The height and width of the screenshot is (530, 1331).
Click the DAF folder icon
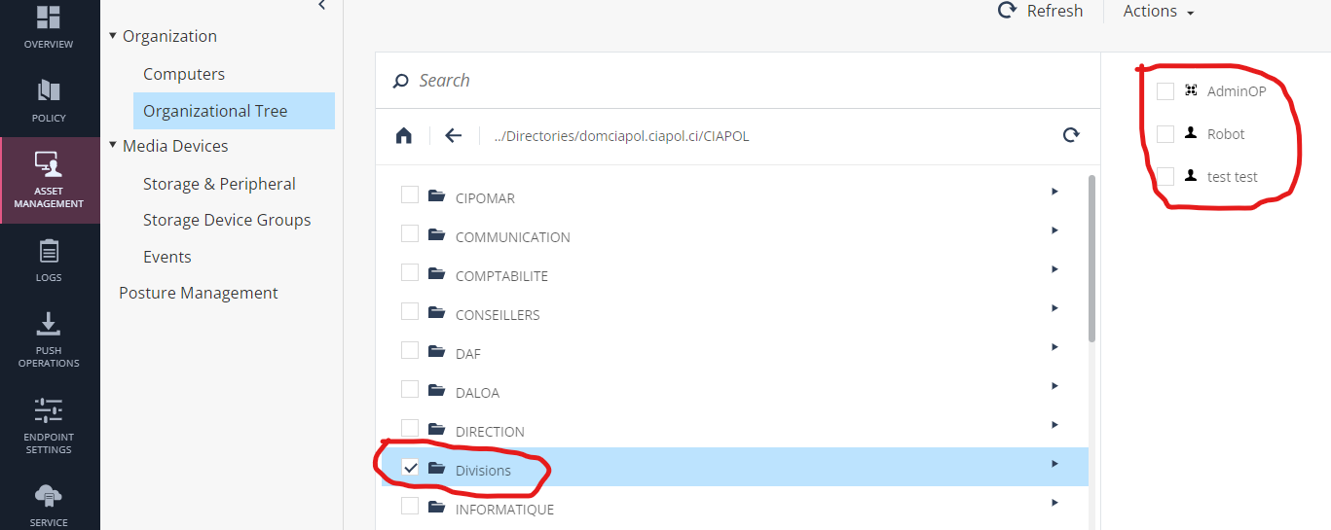(x=437, y=352)
